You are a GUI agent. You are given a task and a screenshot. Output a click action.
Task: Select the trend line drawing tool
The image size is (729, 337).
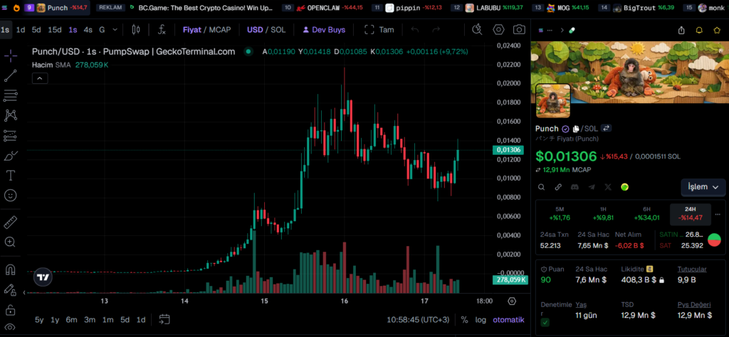point(11,75)
